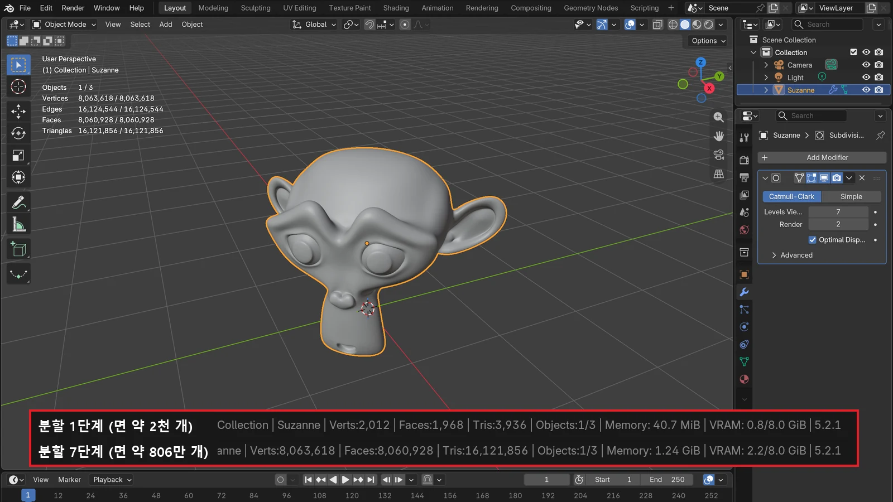Hide Suzanne in viewport via eye icon
The image size is (893, 502).
click(866, 90)
